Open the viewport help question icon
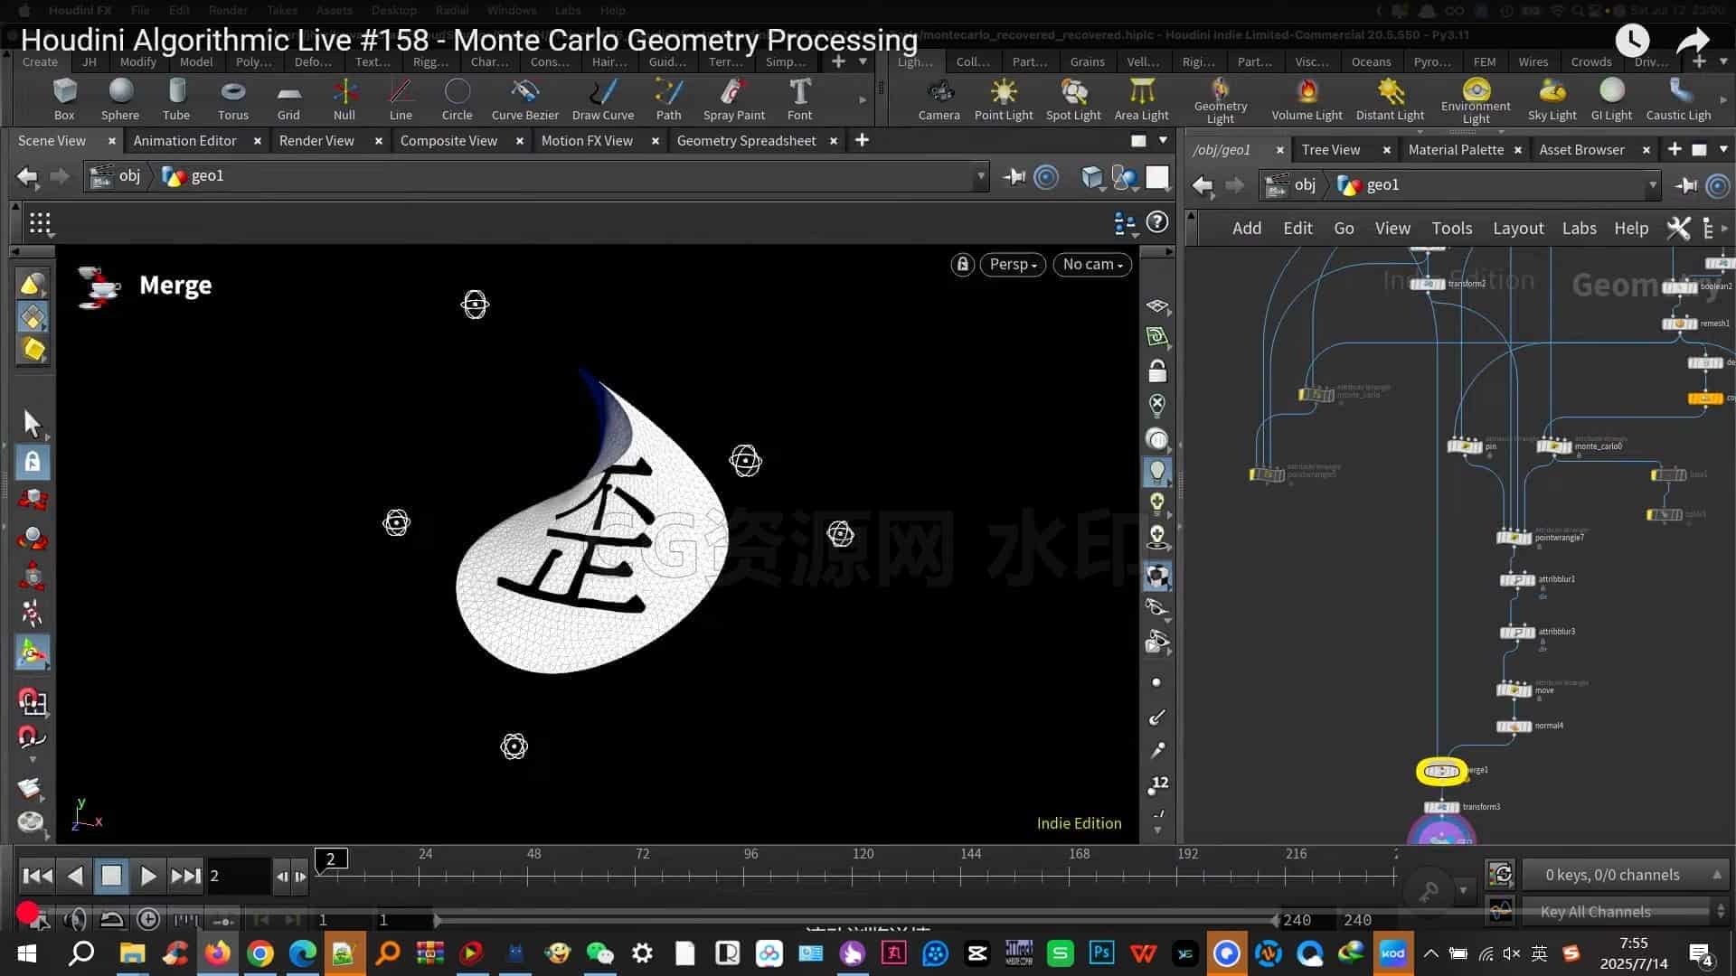 [x=1157, y=222]
